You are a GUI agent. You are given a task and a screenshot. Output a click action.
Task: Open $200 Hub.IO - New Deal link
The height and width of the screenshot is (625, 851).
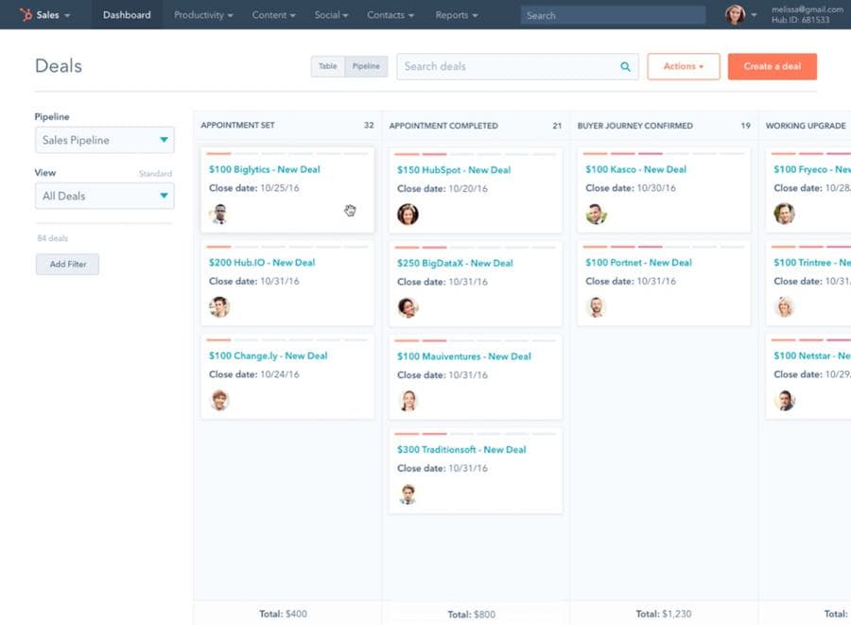tap(262, 263)
